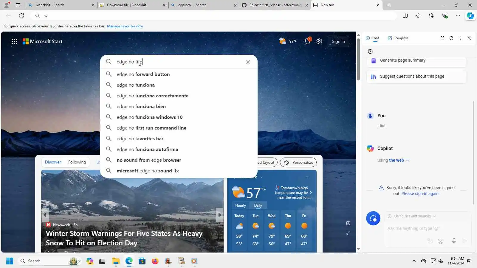Open notifications bell on Microsoft Start
The height and width of the screenshot is (268, 477).
pyautogui.click(x=307, y=41)
